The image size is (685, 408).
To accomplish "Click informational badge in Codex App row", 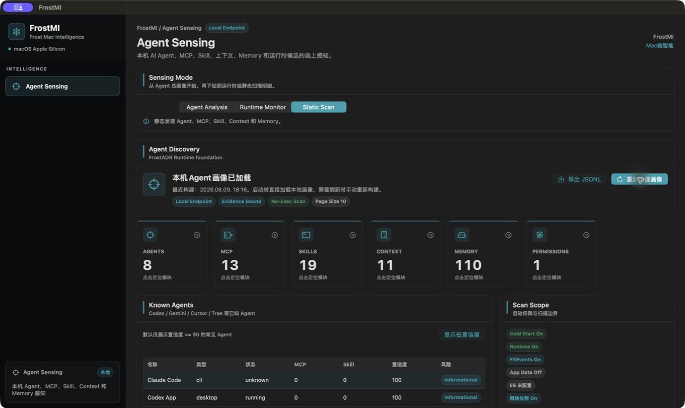I will coord(461,397).
